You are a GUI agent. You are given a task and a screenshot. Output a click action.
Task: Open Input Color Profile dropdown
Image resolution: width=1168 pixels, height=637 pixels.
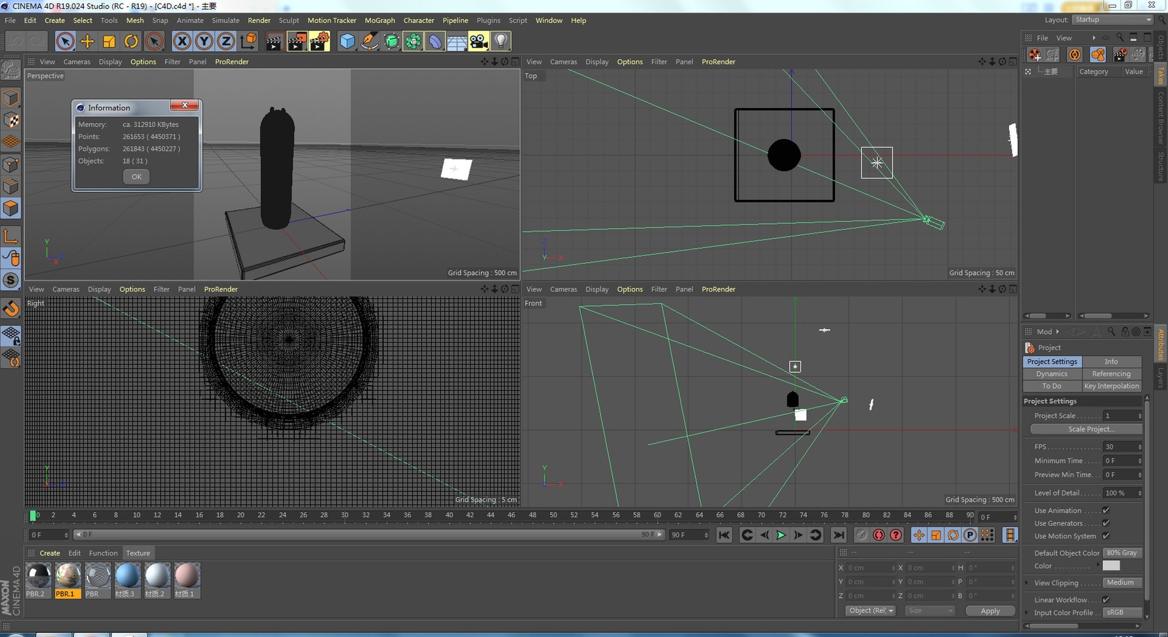(1122, 613)
